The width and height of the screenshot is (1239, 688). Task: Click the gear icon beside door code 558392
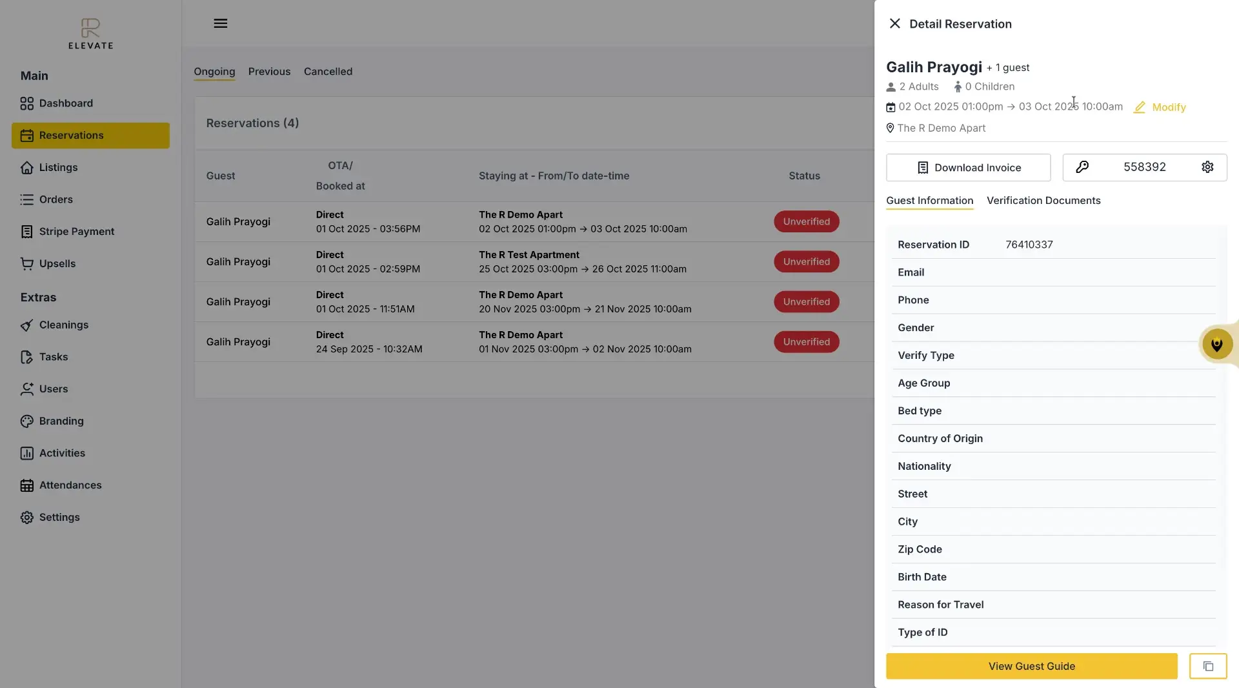1207,167
